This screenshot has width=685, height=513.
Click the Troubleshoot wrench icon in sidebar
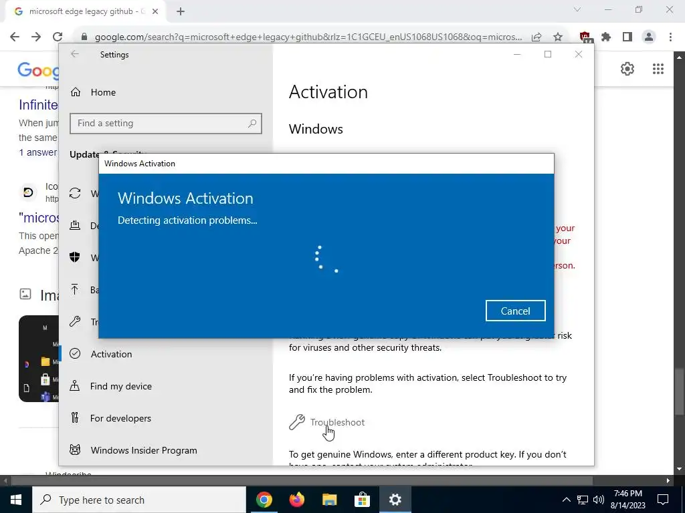coord(75,321)
